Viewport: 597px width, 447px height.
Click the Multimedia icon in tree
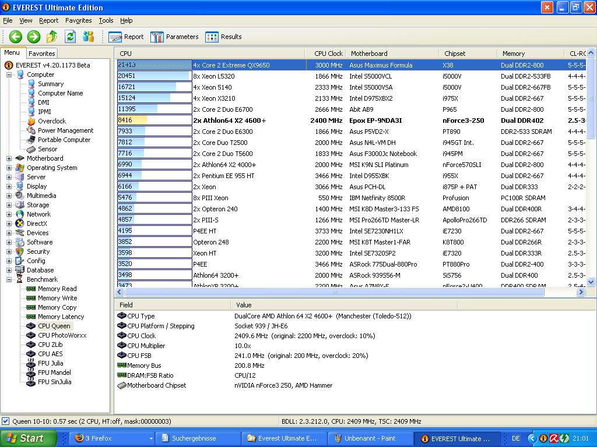pyautogui.click(x=20, y=196)
